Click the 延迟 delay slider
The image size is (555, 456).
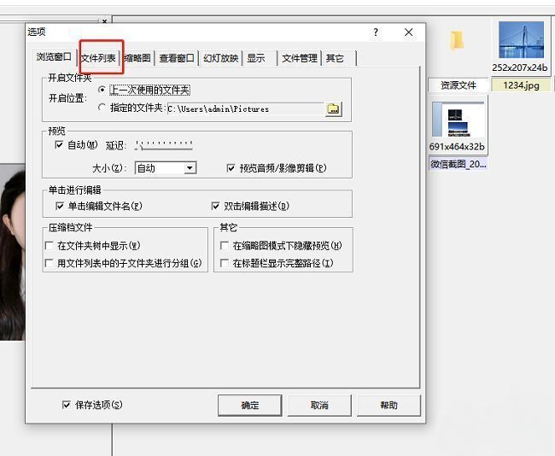point(164,145)
